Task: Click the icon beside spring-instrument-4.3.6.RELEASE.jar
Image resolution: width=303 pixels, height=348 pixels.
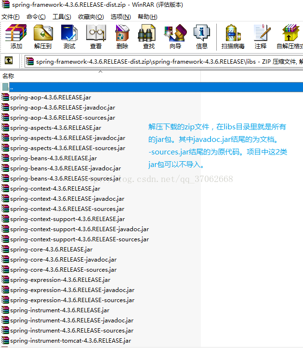Action: 5,310
